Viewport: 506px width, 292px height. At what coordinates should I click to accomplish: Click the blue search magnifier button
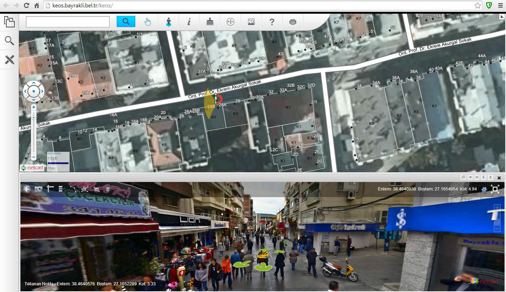click(126, 22)
